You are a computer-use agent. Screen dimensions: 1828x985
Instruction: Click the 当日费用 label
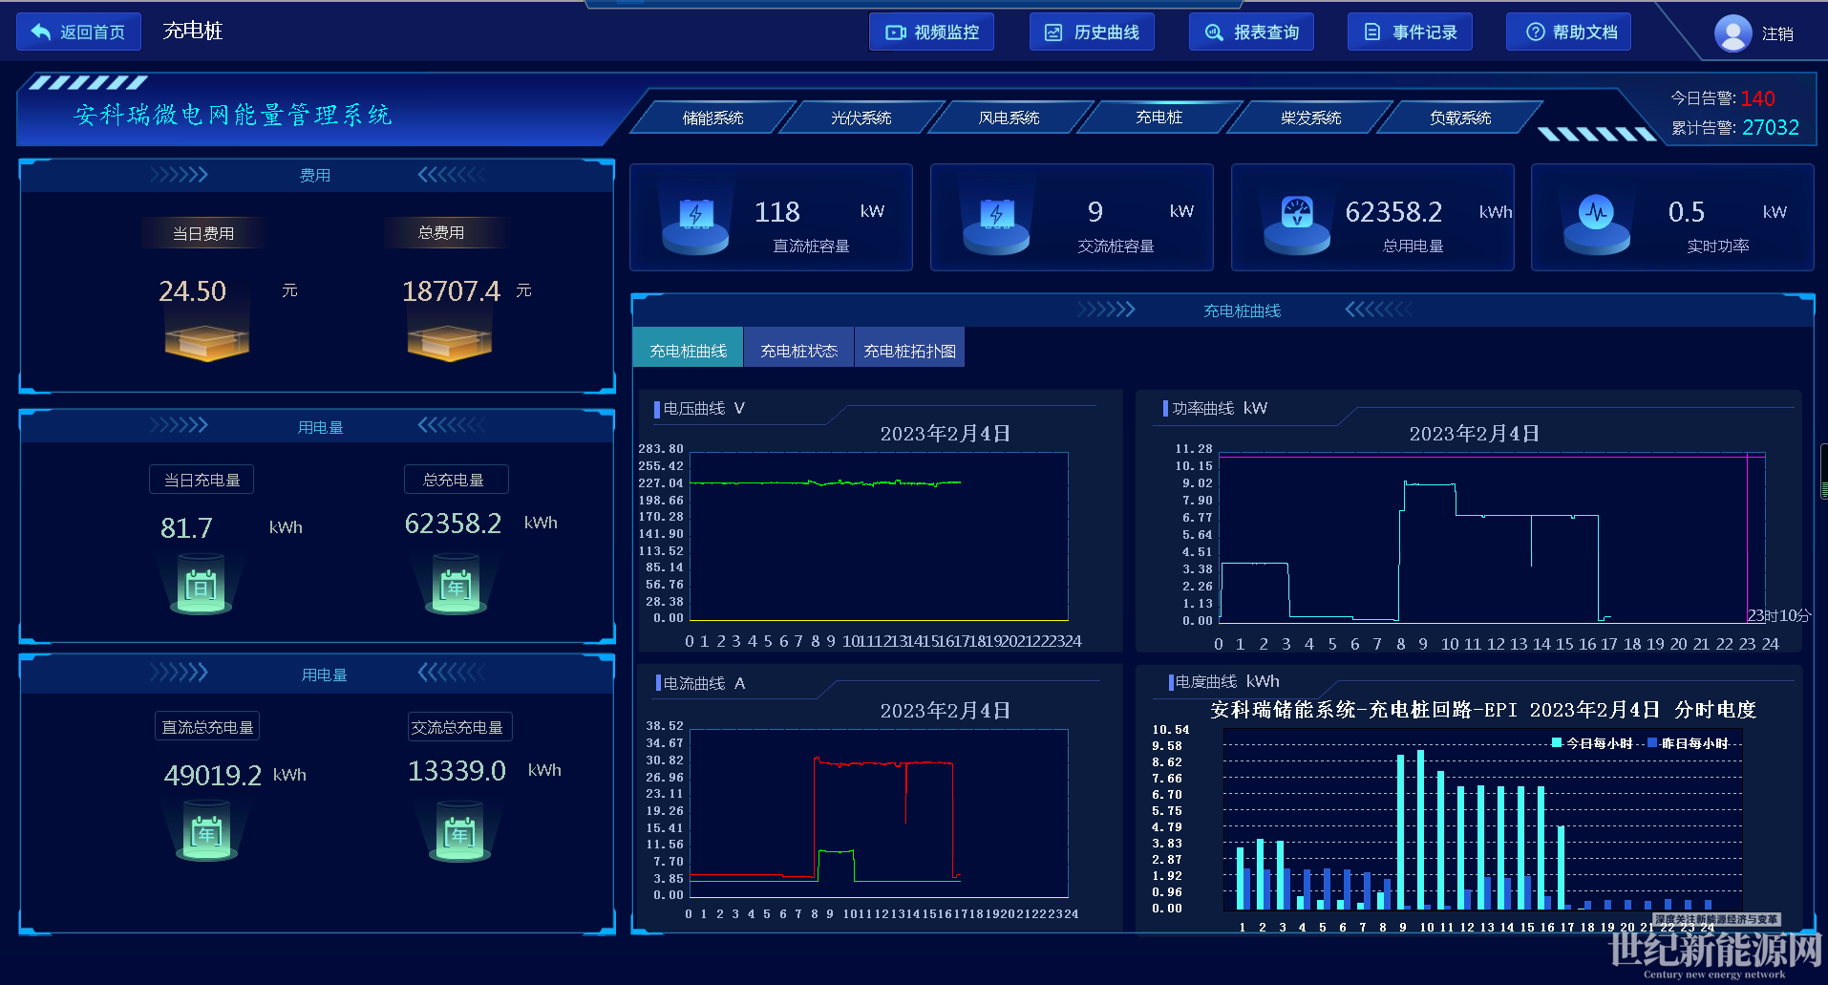pos(203,233)
